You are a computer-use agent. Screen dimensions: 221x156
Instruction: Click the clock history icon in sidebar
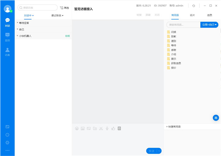point(7,135)
